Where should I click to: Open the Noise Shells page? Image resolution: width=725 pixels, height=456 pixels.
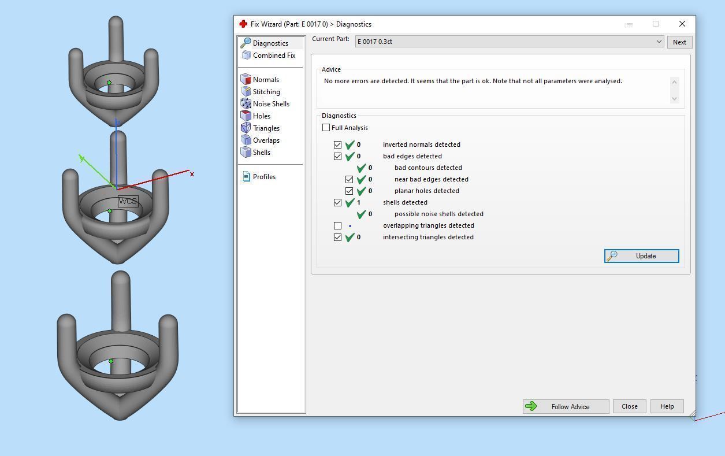[271, 103]
